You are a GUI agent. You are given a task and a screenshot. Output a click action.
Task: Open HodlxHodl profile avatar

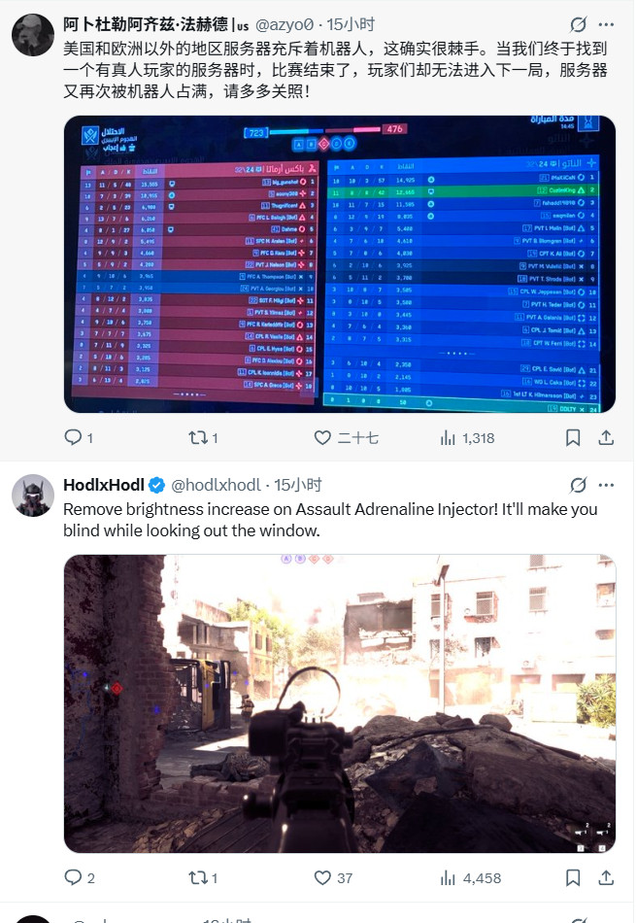click(x=33, y=496)
